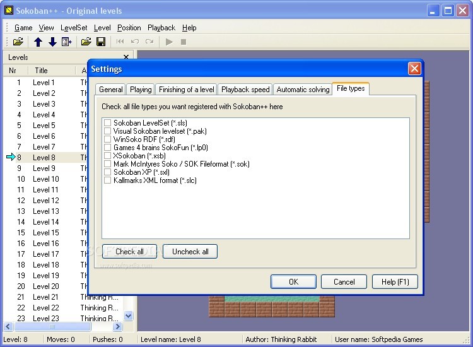The width and height of the screenshot is (473, 347).
Task: Click the Help (F1) button
Action: point(395,281)
